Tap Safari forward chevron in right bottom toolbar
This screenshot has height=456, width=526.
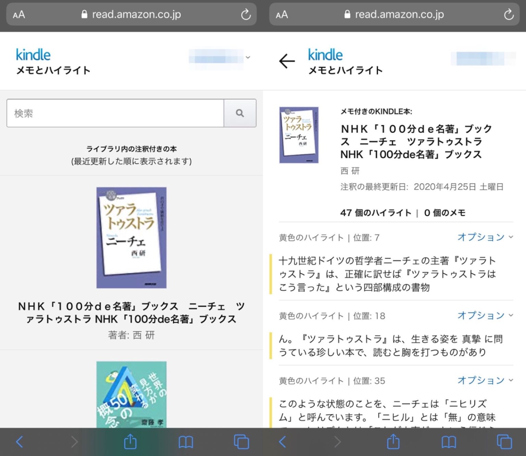point(337,442)
